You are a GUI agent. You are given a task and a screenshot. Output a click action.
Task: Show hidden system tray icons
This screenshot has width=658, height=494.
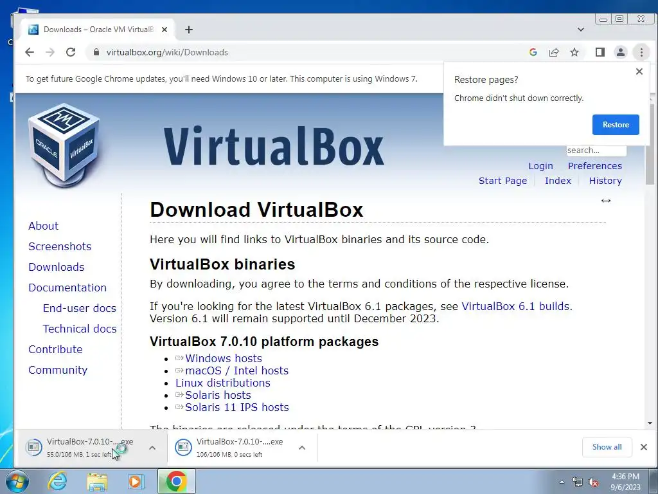click(562, 482)
